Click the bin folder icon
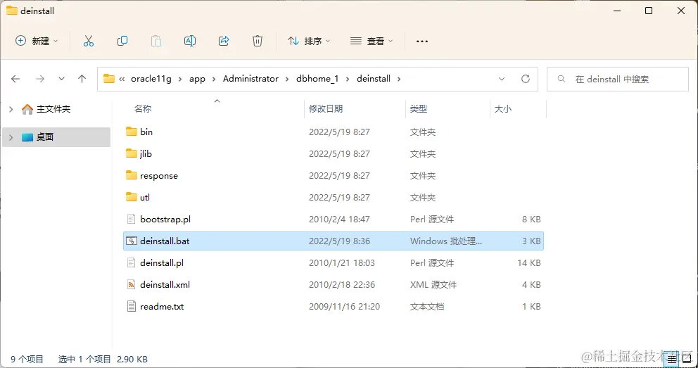698x368 pixels. coord(132,132)
